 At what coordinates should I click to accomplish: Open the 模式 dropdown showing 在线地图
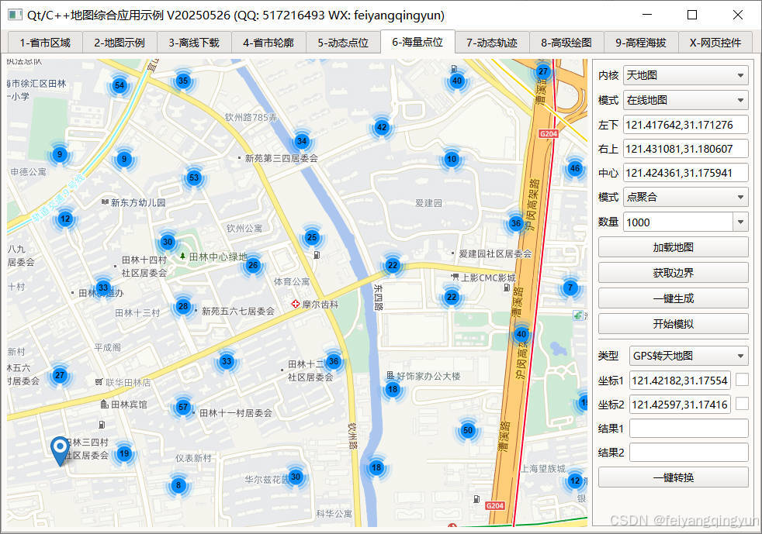(x=686, y=101)
